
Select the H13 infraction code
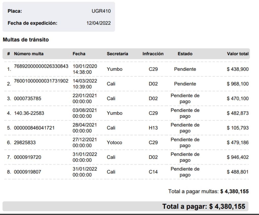pyautogui.click(x=153, y=128)
